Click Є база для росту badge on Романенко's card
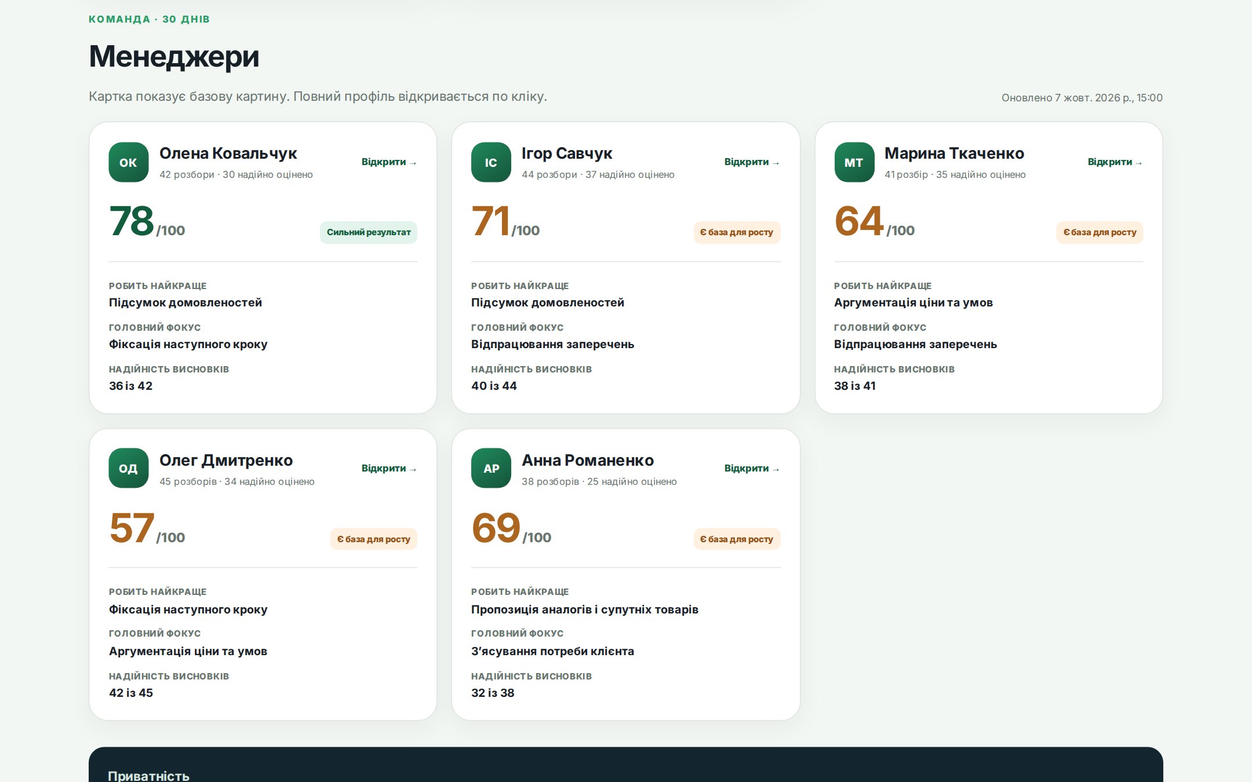This screenshot has height=782, width=1252. 737,539
